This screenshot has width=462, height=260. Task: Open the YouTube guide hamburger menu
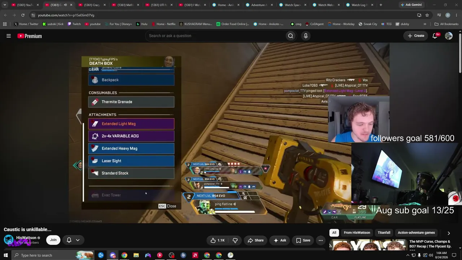tap(9, 36)
